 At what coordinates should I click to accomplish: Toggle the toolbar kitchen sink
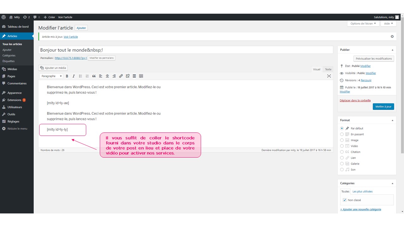point(141,76)
